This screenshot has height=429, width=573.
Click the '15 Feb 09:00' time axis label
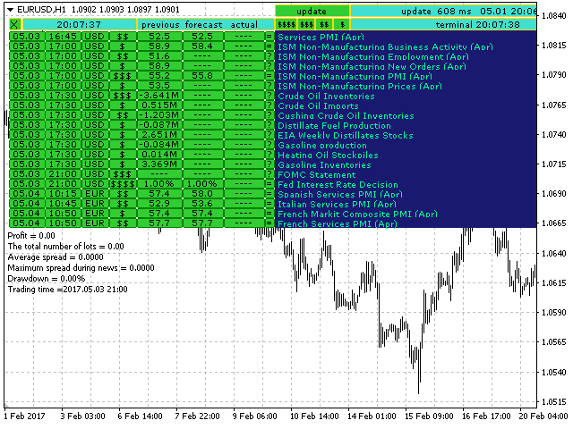[429, 416]
